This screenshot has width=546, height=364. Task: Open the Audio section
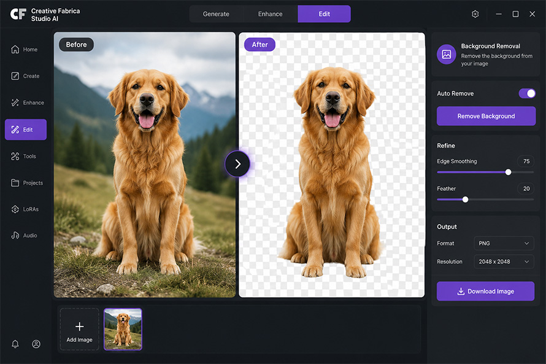coord(24,236)
